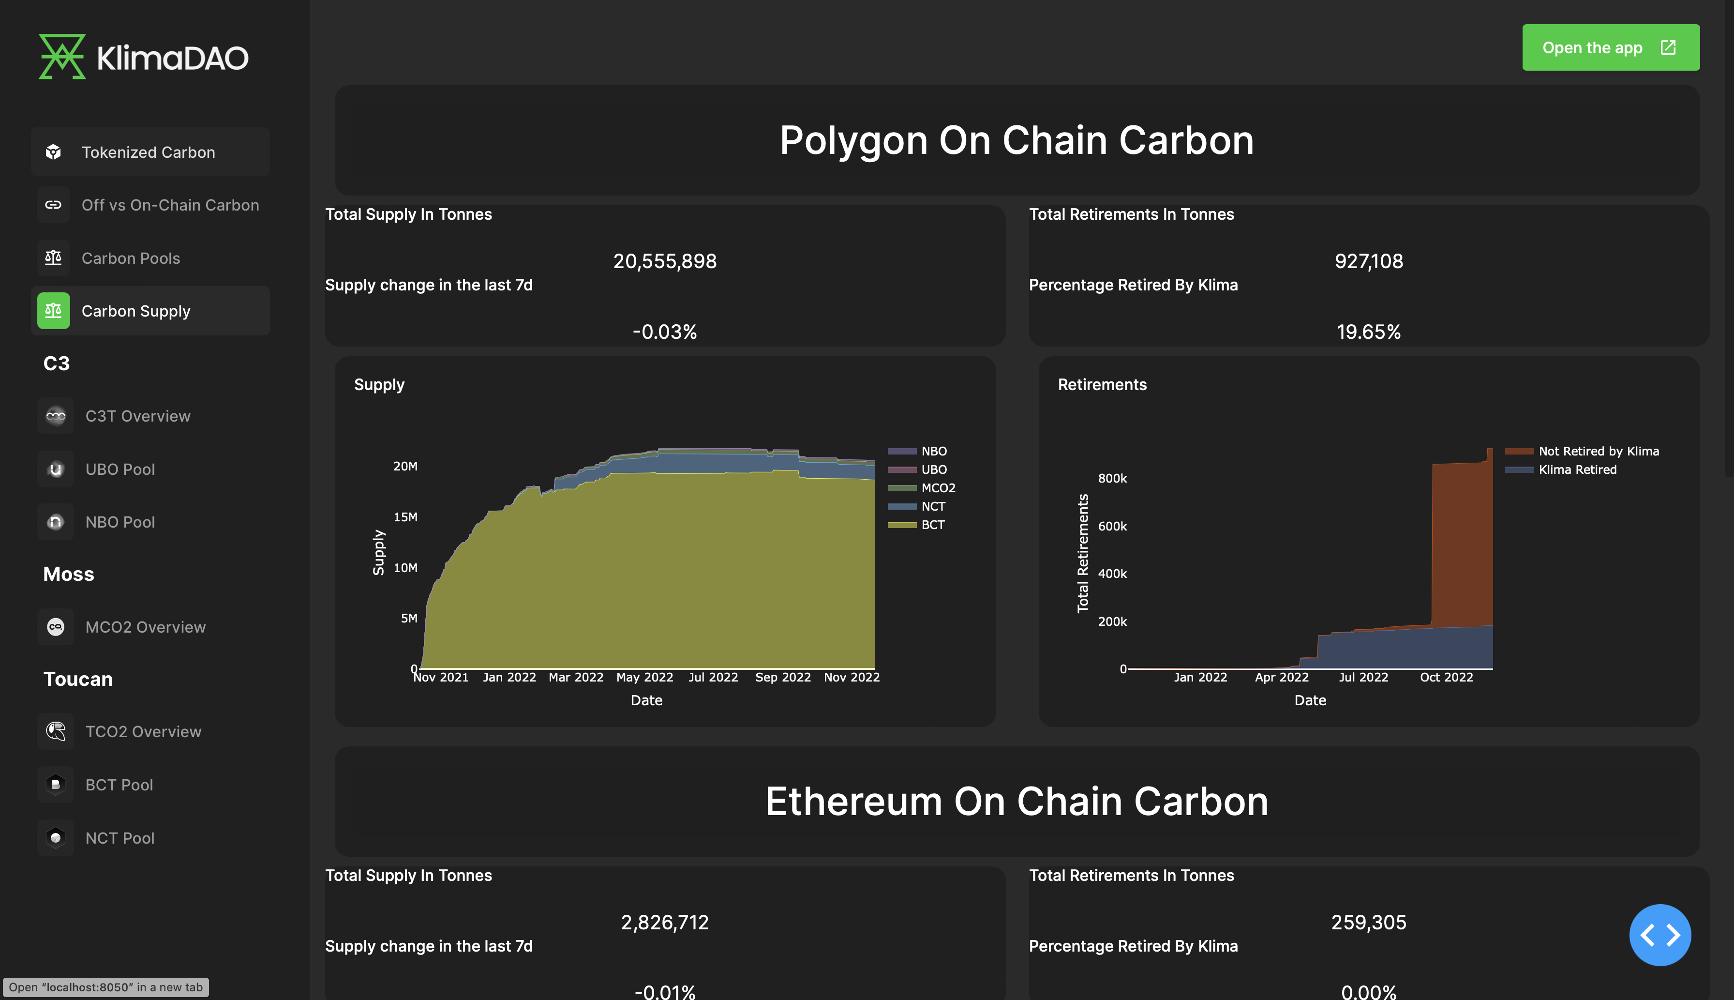Collapse the C3 section header
Viewport: 1734px width, 1000px height.
click(56, 364)
